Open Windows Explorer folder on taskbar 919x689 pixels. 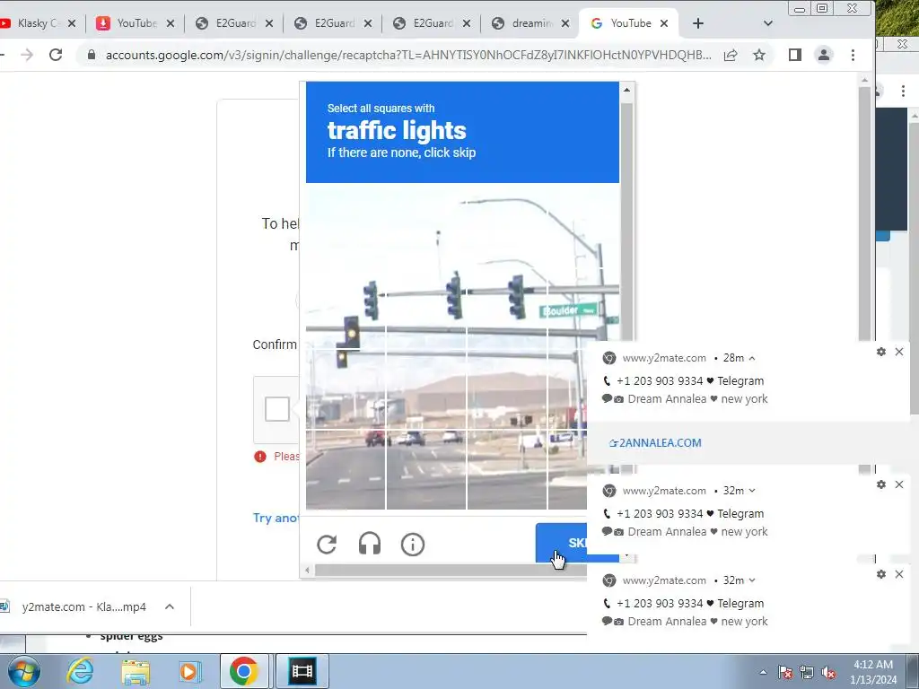point(136,671)
